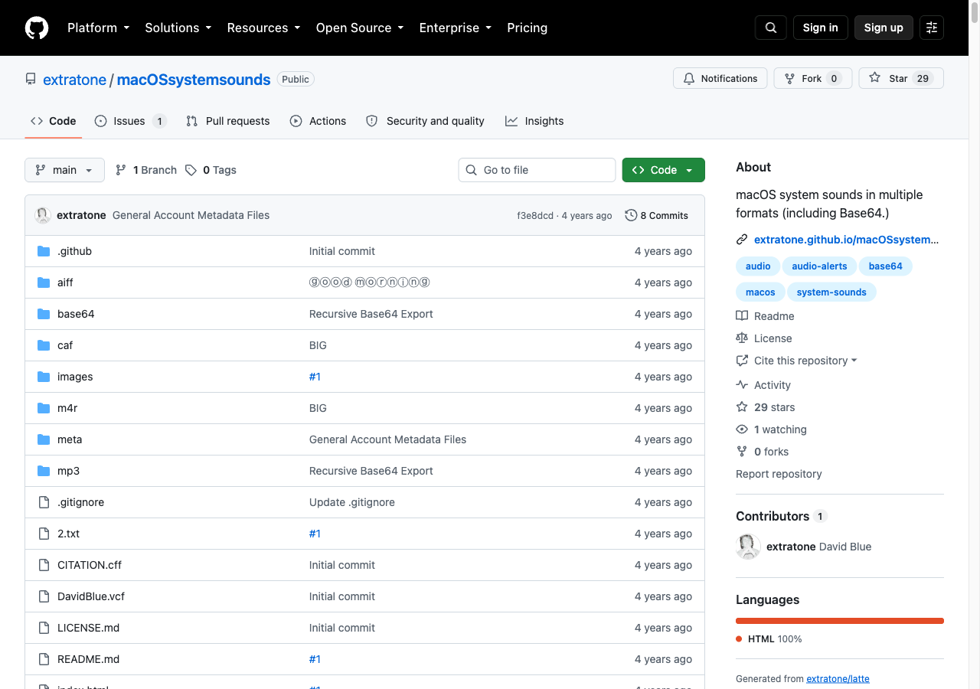Open the 2.txt file name
This screenshot has height=689, width=980.
(x=68, y=534)
